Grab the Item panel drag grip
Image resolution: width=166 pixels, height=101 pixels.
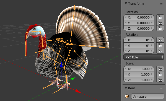pyautogui.click(x=162, y=88)
